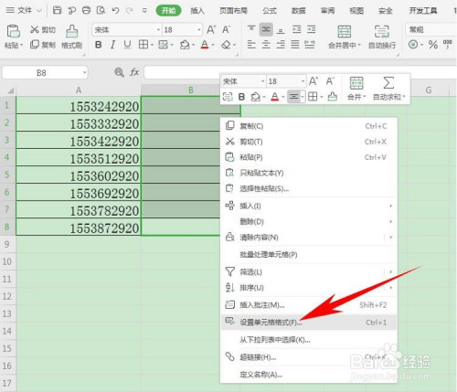The height and width of the screenshot is (392, 457).
Task: Click the 合并 merge icon in mini toolbar
Action: [356, 83]
